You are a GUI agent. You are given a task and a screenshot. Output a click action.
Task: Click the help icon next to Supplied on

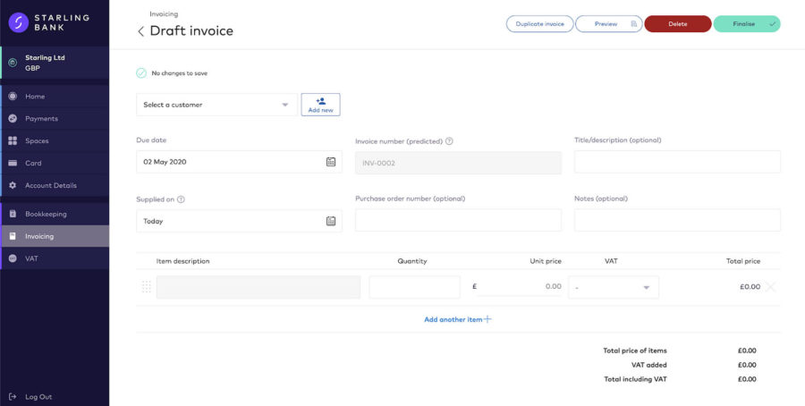point(182,199)
